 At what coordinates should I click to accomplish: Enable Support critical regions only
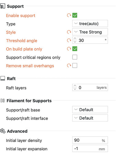point(75,57)
